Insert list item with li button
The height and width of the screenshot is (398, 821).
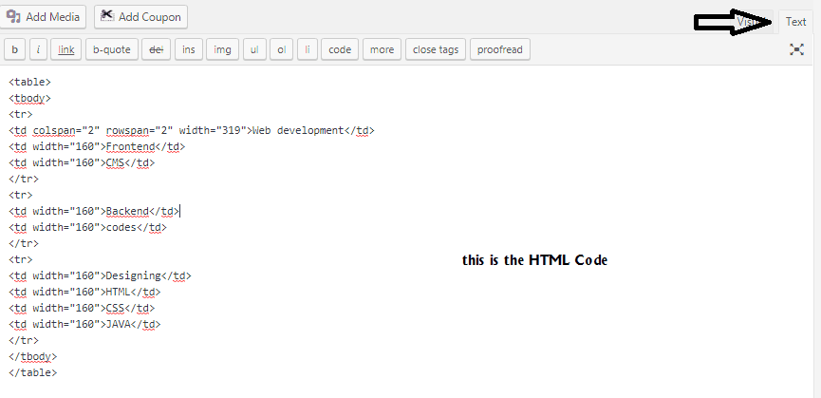(308, 49)
